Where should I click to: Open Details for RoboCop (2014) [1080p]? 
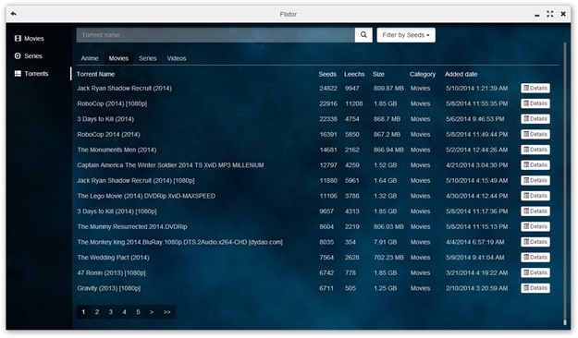(x=535, y=103)
